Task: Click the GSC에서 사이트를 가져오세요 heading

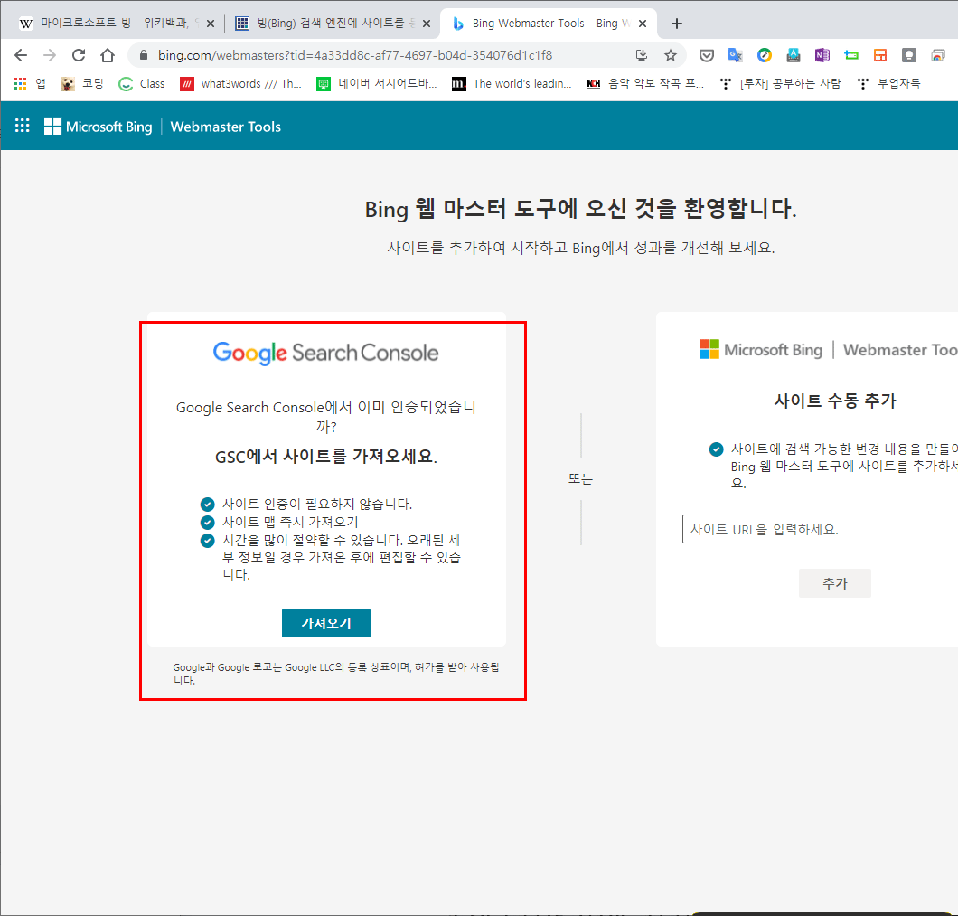Action: tap(326, 457)
